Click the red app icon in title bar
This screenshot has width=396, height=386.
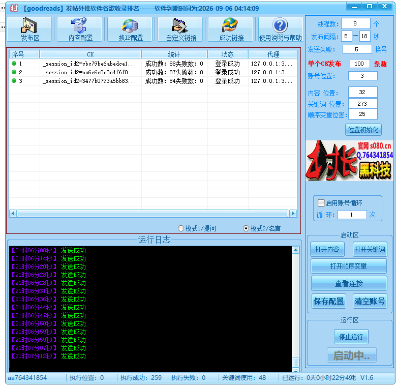click(14, 8)
